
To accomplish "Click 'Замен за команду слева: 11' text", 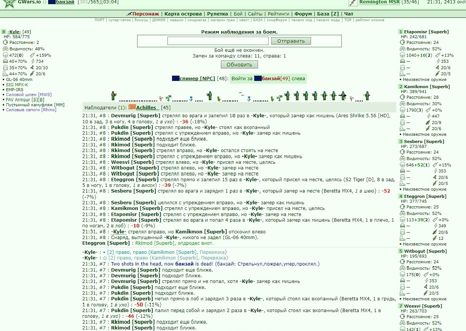I will 226,56.
